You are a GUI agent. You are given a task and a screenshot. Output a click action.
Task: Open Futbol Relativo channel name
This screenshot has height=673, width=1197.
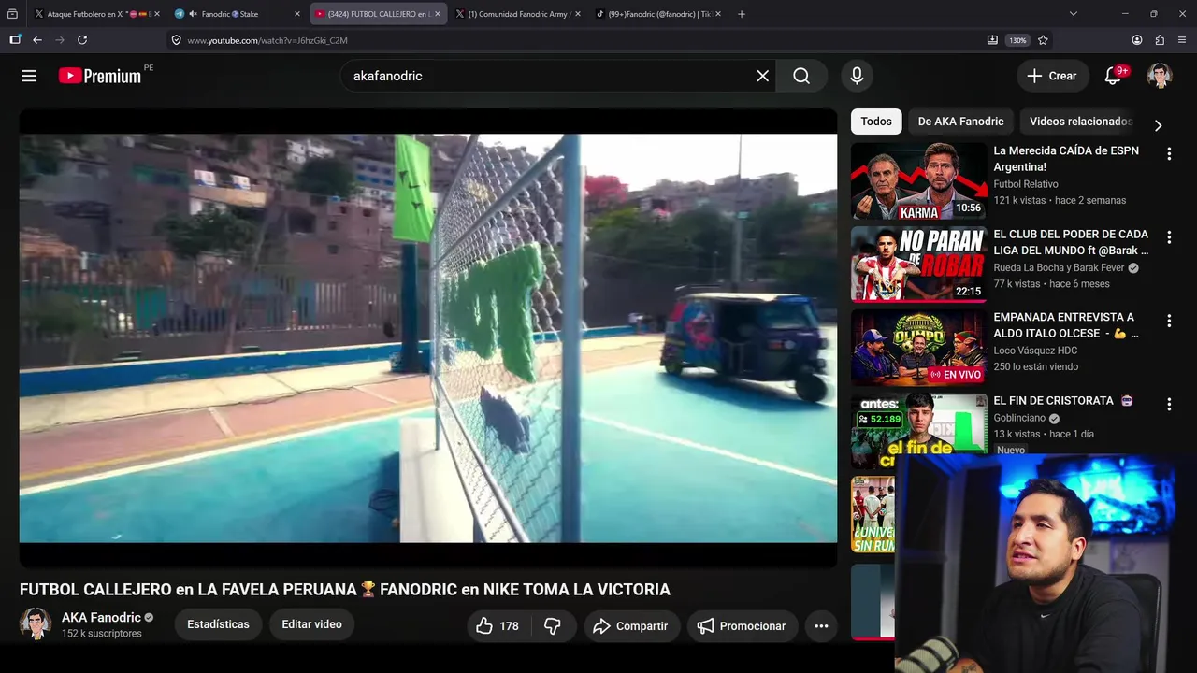pyautogui.click(x=1026, y=184)
